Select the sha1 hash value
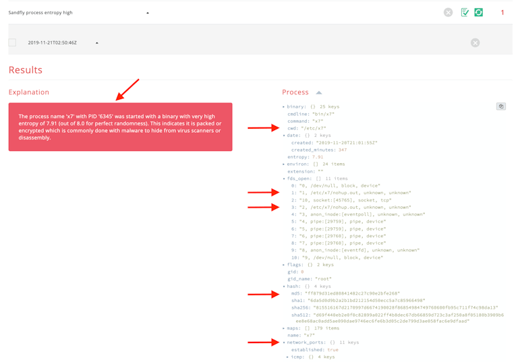 point(366,301)
